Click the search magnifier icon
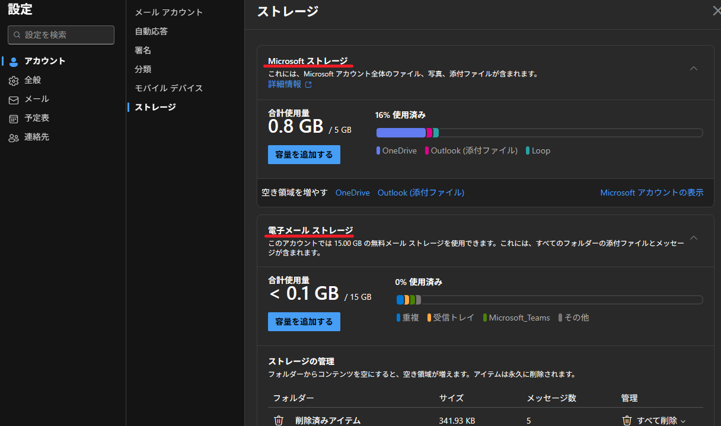The height and width of the screenshot is (426, 721). 17,35
